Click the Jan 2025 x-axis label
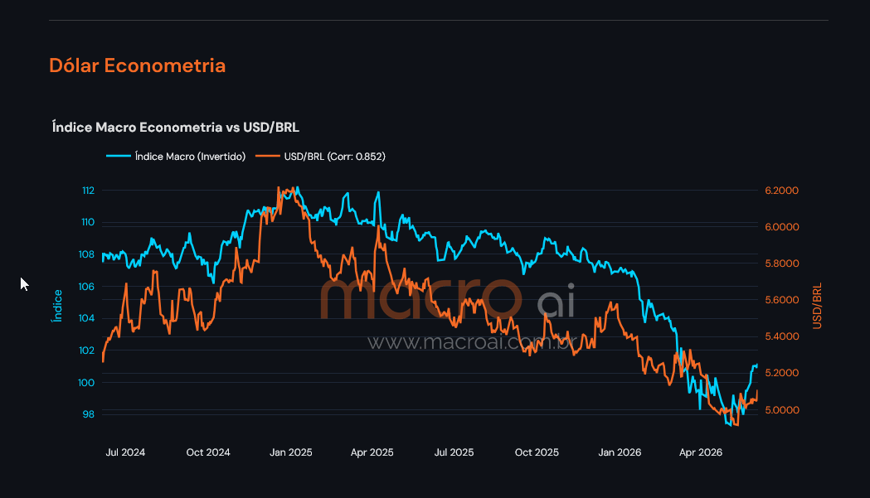This screenshot has width=870, height=498. click(x=291, y=452)
